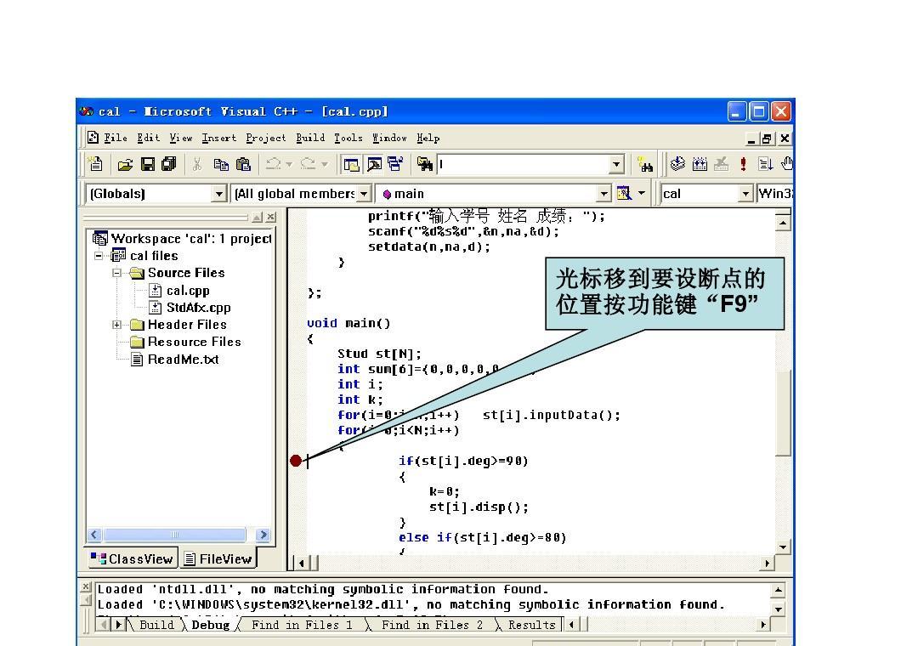Close the workspace panel with X button
918x646 pixels.
click(x=270, y=218)
